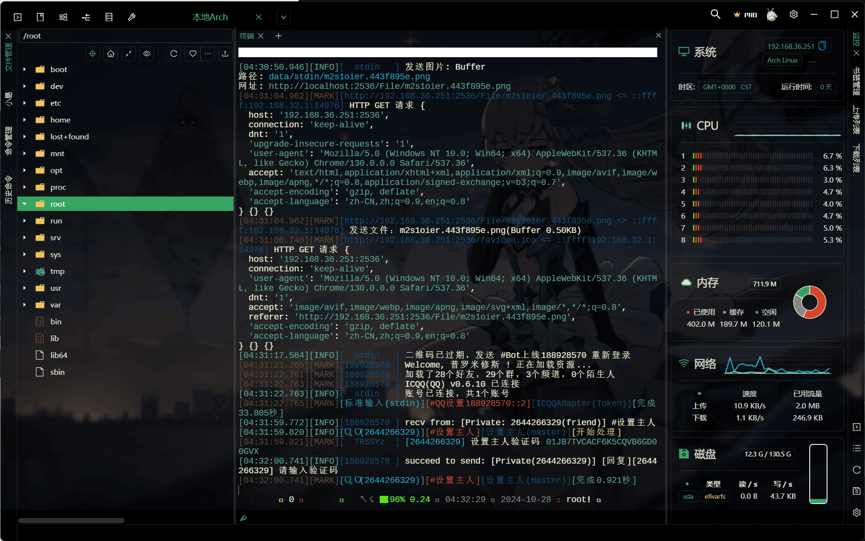Click the floppy save icon on right sidebar
Viewport: 865px width, 541px height.
(856, 491)
